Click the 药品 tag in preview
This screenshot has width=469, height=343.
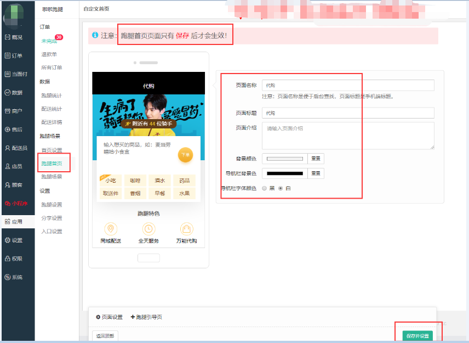point(184,181)
